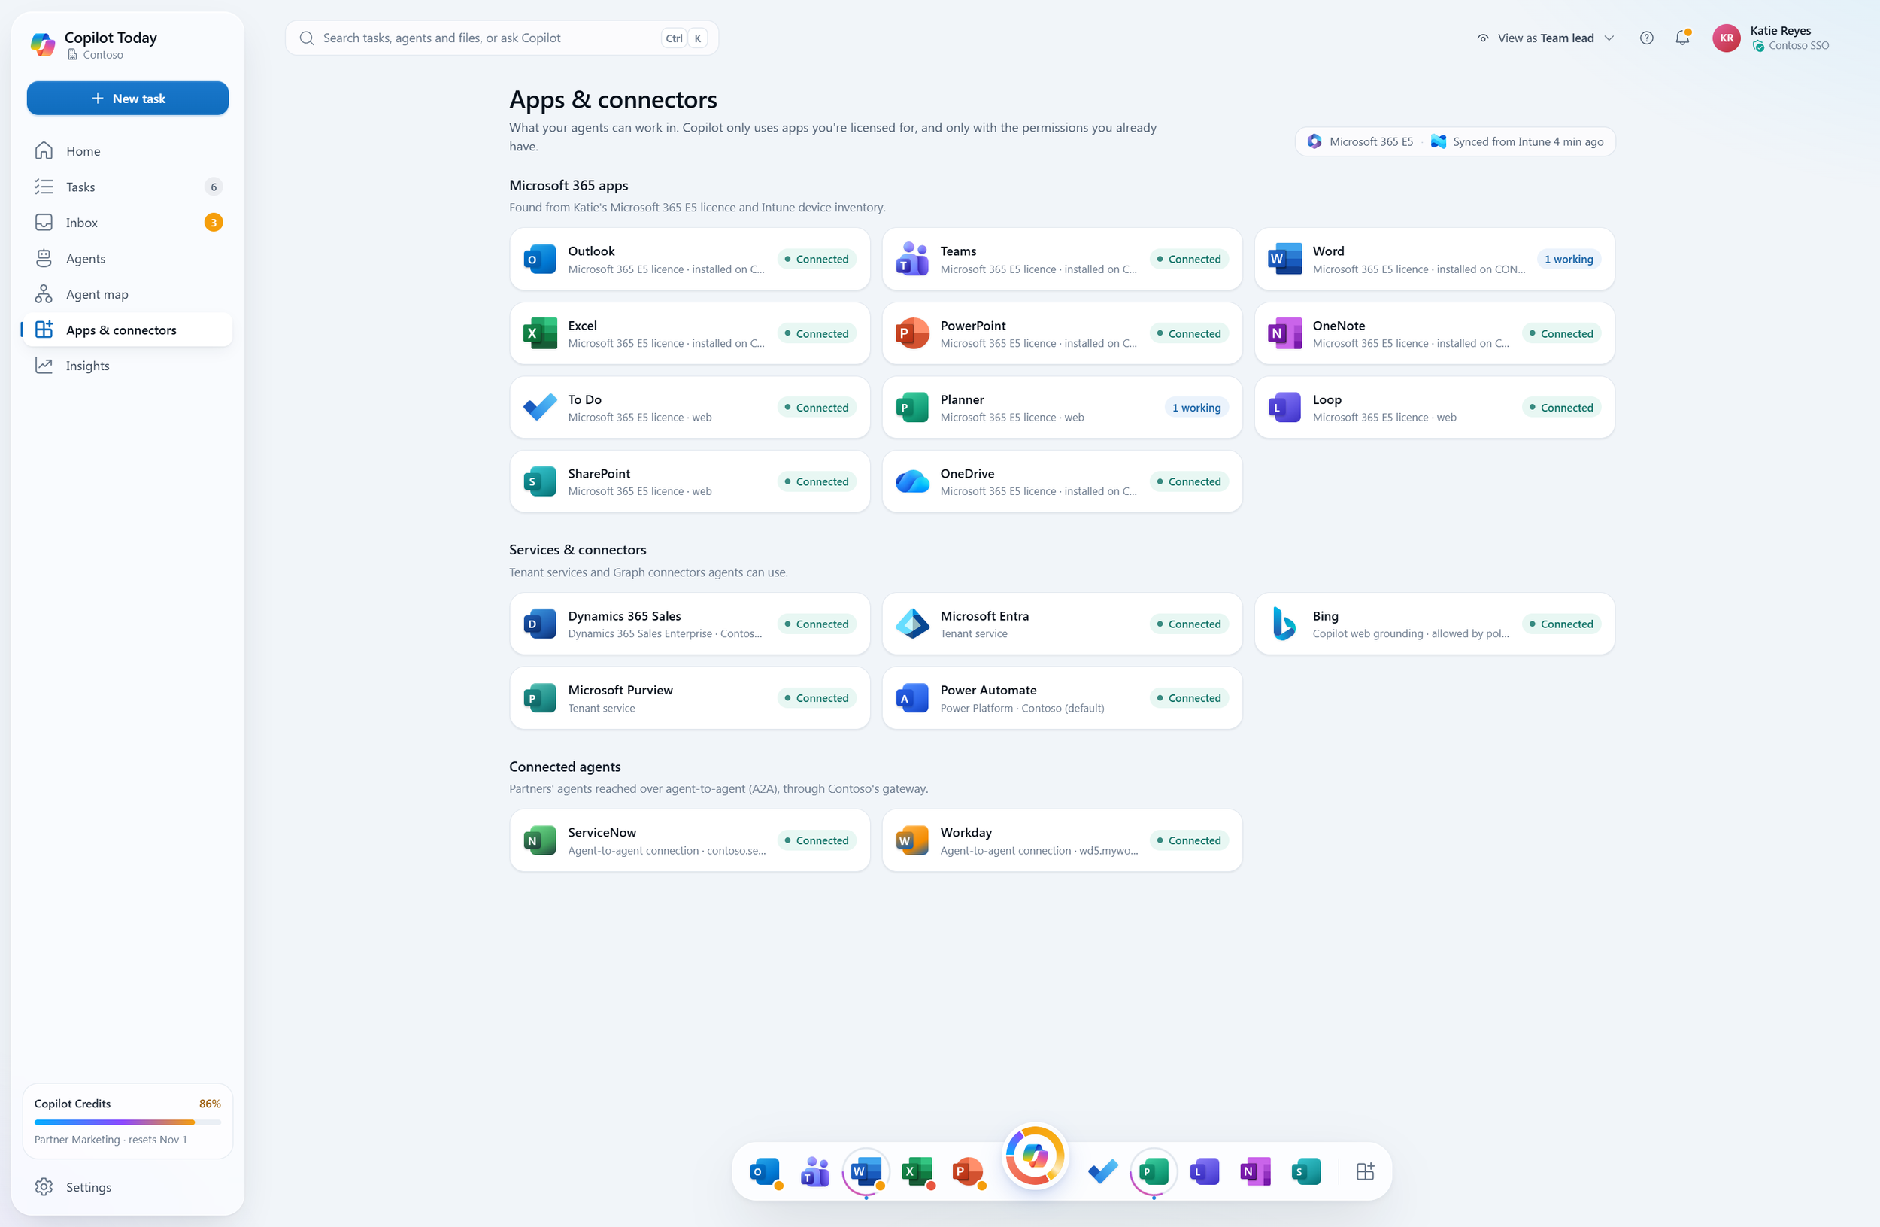Open Teams from the bottom dock
The width and height of the screenshot is (1880, 1227).
pyautogui.click(x=815, y=1171)
